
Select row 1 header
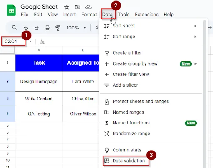click(7, 63)
